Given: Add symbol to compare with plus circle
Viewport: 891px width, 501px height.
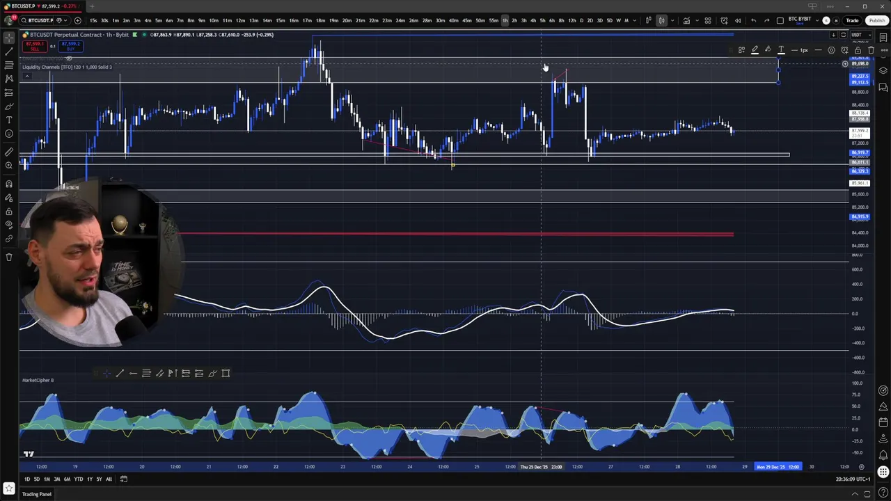Looking at the screenshot, I should (77, 20).
